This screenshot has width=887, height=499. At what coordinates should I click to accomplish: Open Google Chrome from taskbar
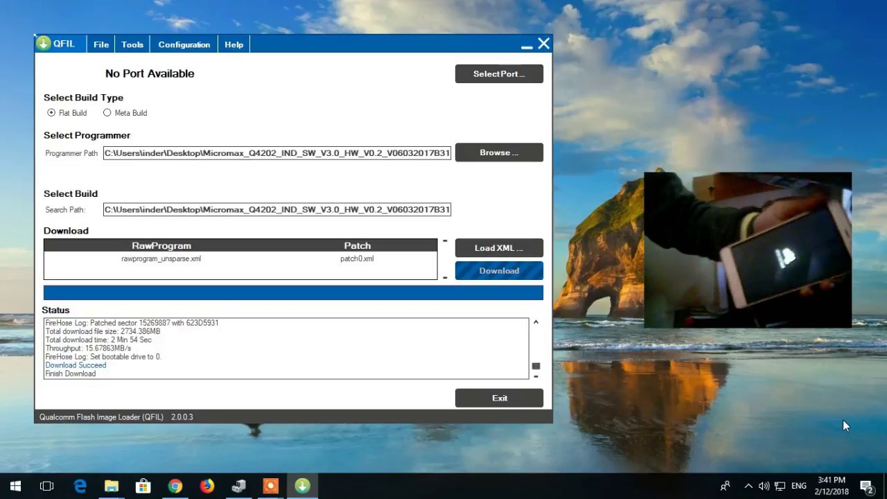click(x=175, y=486)
